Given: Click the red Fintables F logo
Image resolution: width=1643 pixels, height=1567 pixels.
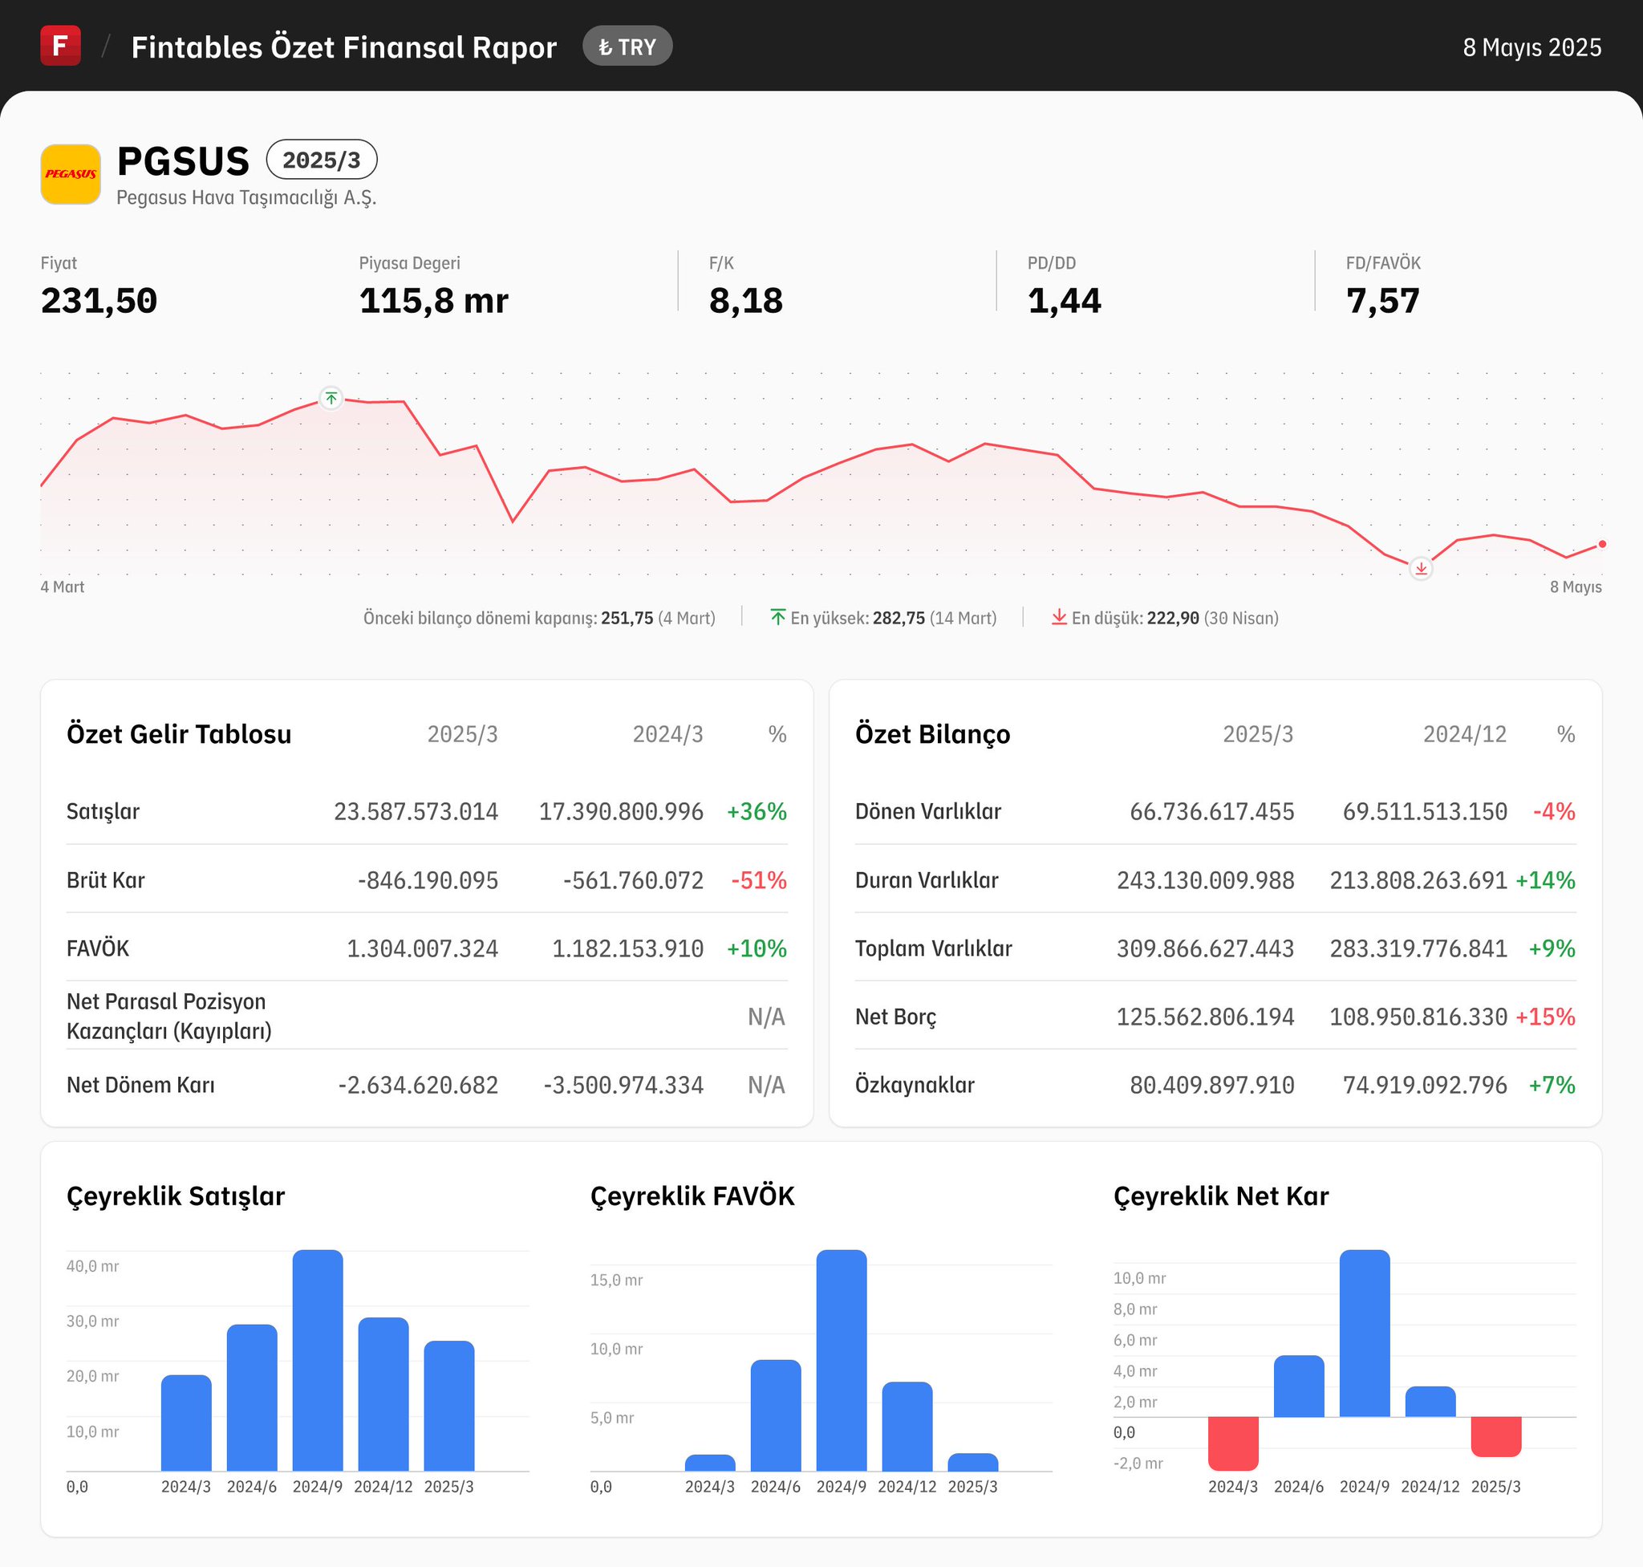Looking at the screenshot, I should point(60,46).
